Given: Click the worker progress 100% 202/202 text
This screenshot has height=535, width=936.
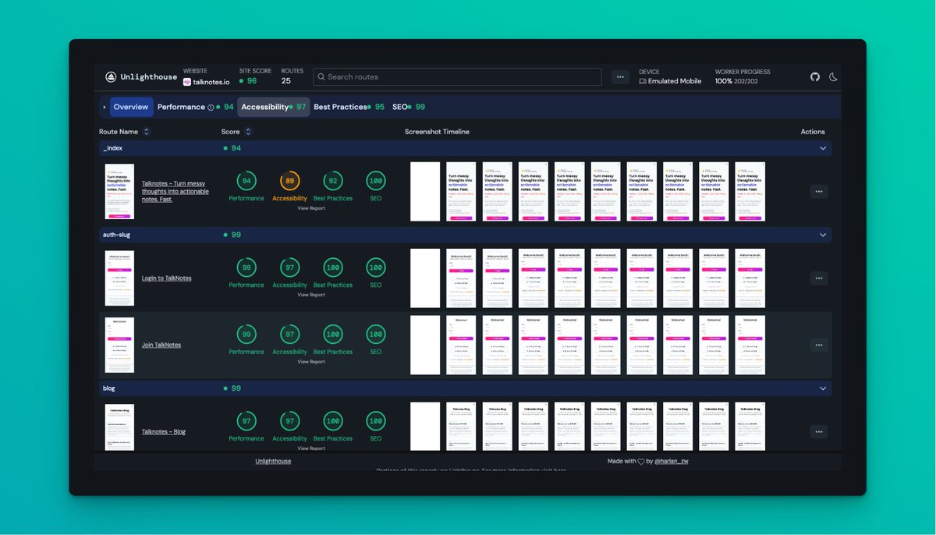Looking at the screenshot, I should click(736, 81).
